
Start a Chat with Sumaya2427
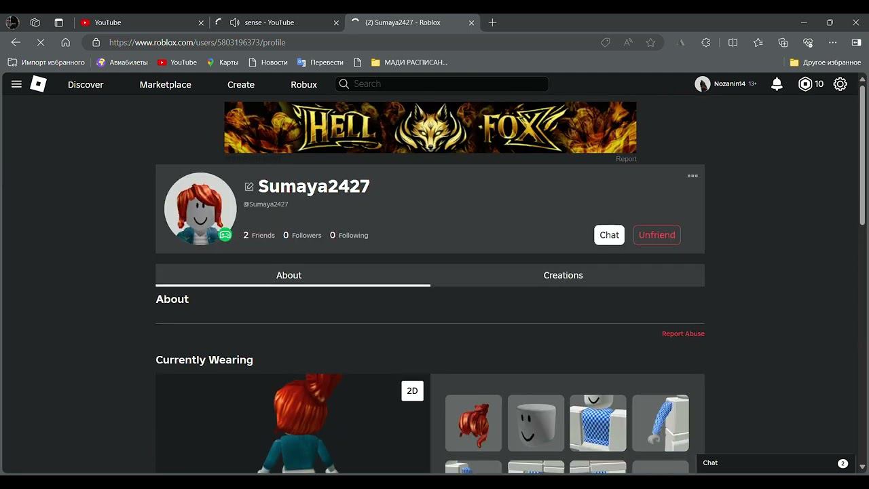609,235
